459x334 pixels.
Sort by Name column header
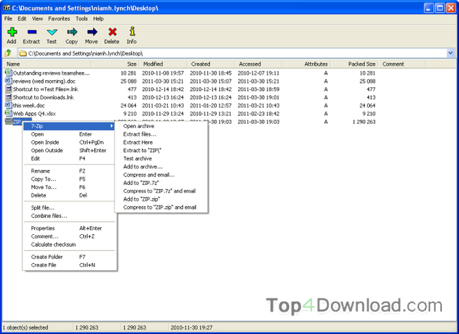pyautogui.click(x=47, y=64)
